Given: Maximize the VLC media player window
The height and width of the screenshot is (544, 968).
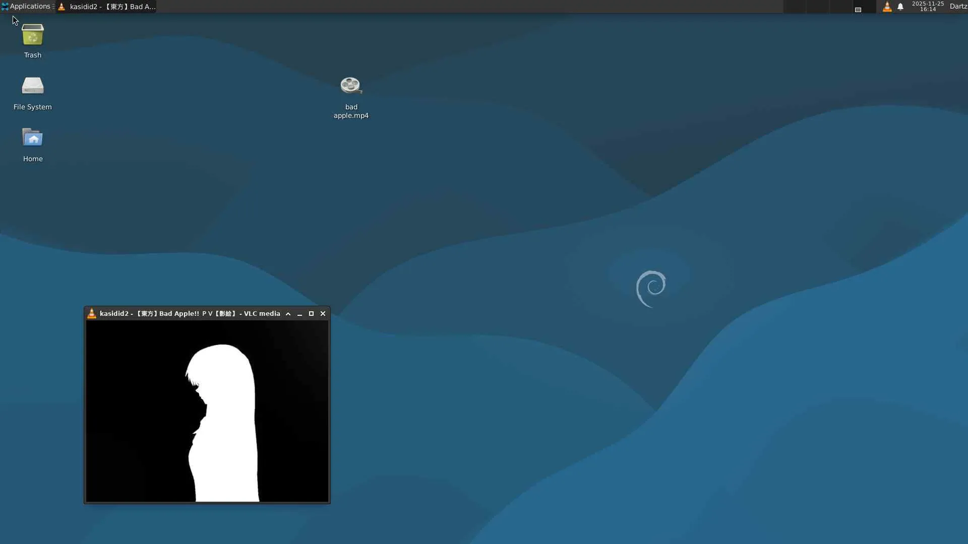Looking at the screenshot, I should [x=312, y=314].
